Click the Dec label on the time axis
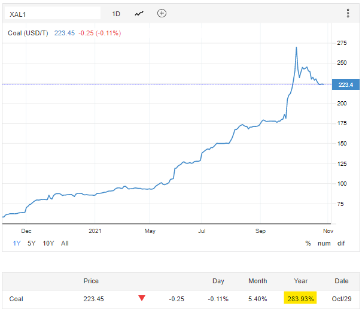The image size is (362, 309). coord(26,231)
